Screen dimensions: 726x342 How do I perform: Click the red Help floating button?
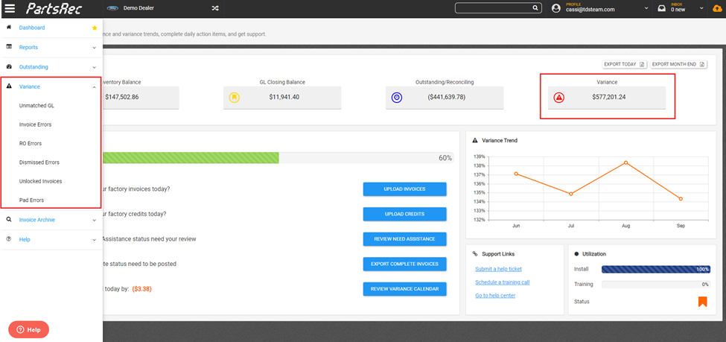tap(29, 330)
